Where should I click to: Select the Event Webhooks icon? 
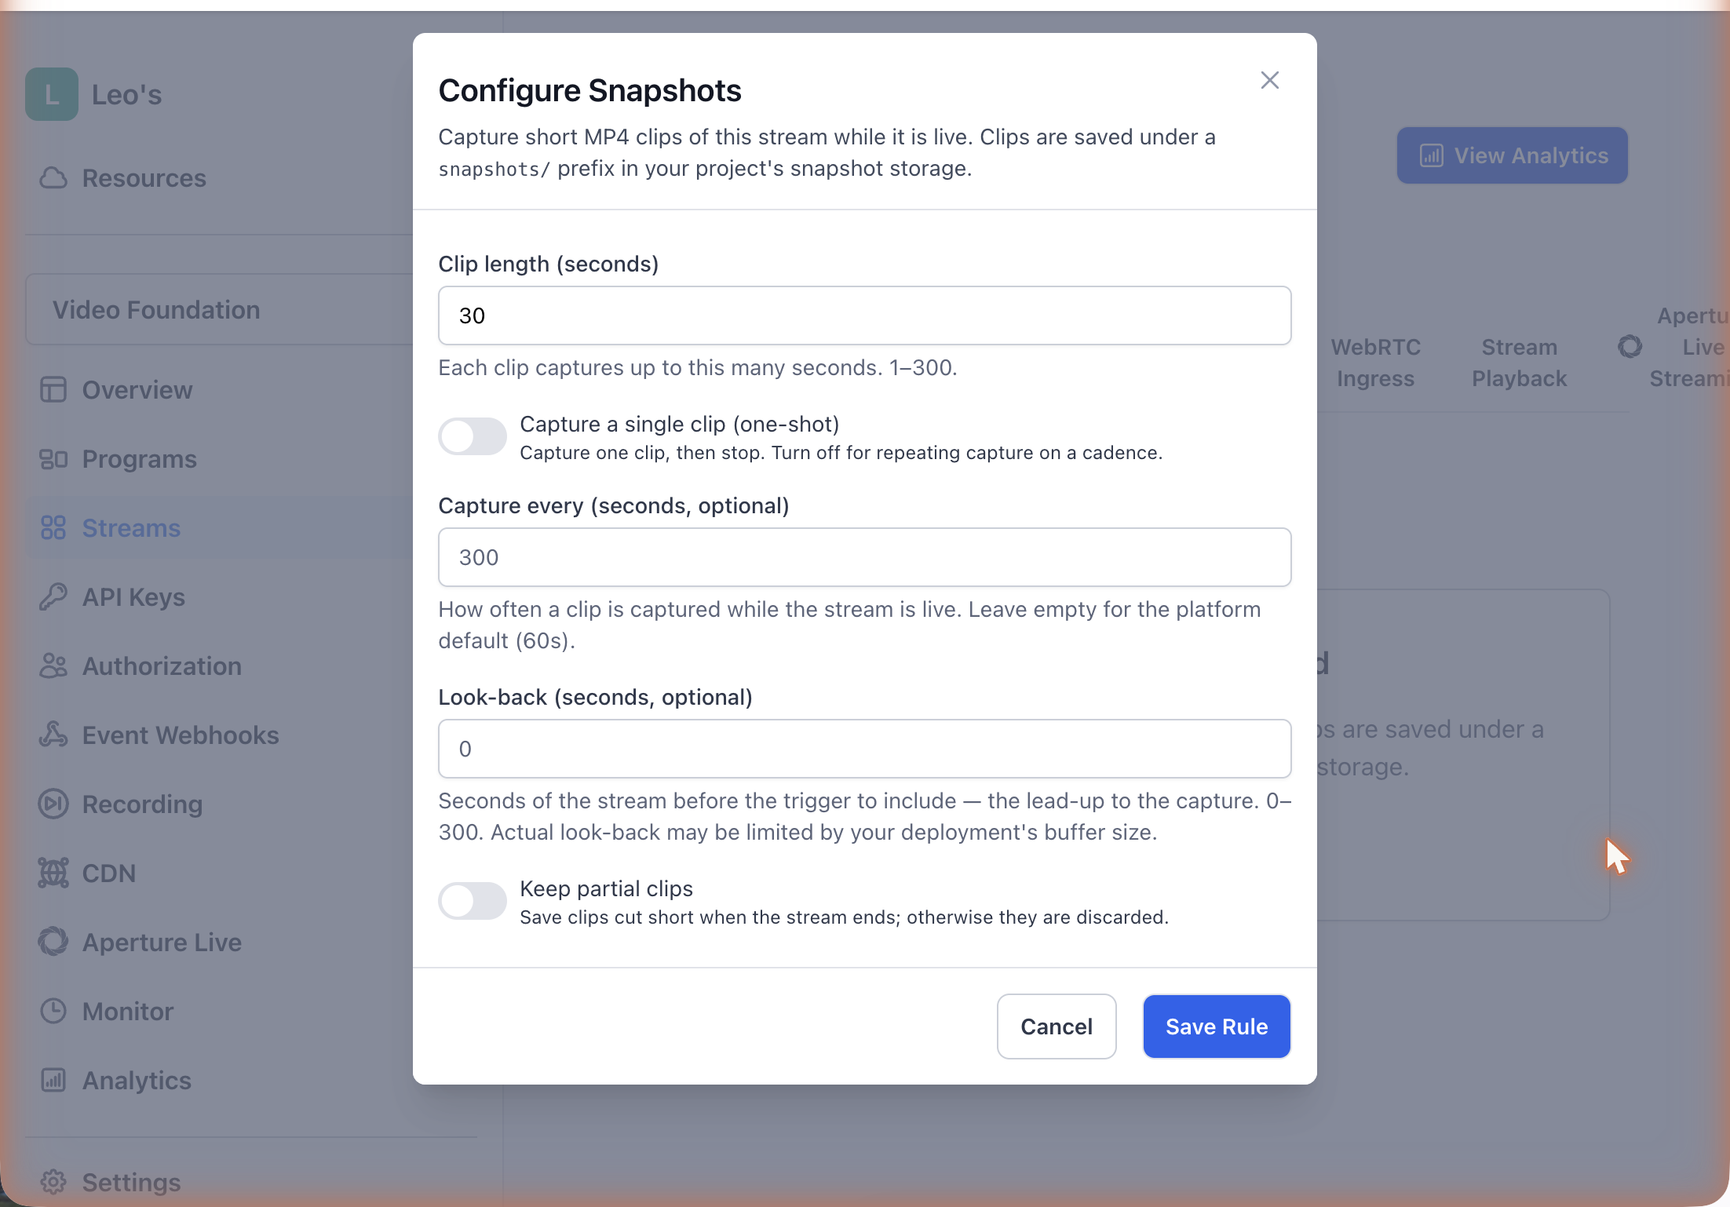click(53, 735)
